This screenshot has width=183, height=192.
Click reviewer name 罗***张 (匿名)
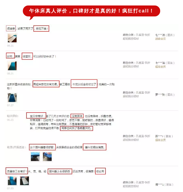pos(165,95)
